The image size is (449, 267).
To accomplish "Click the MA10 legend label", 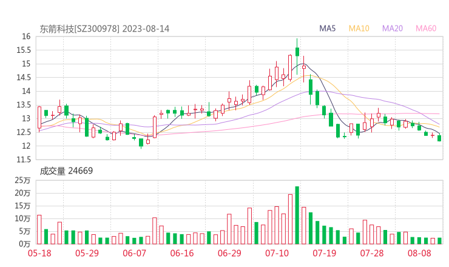I will (x=359, y=29).
